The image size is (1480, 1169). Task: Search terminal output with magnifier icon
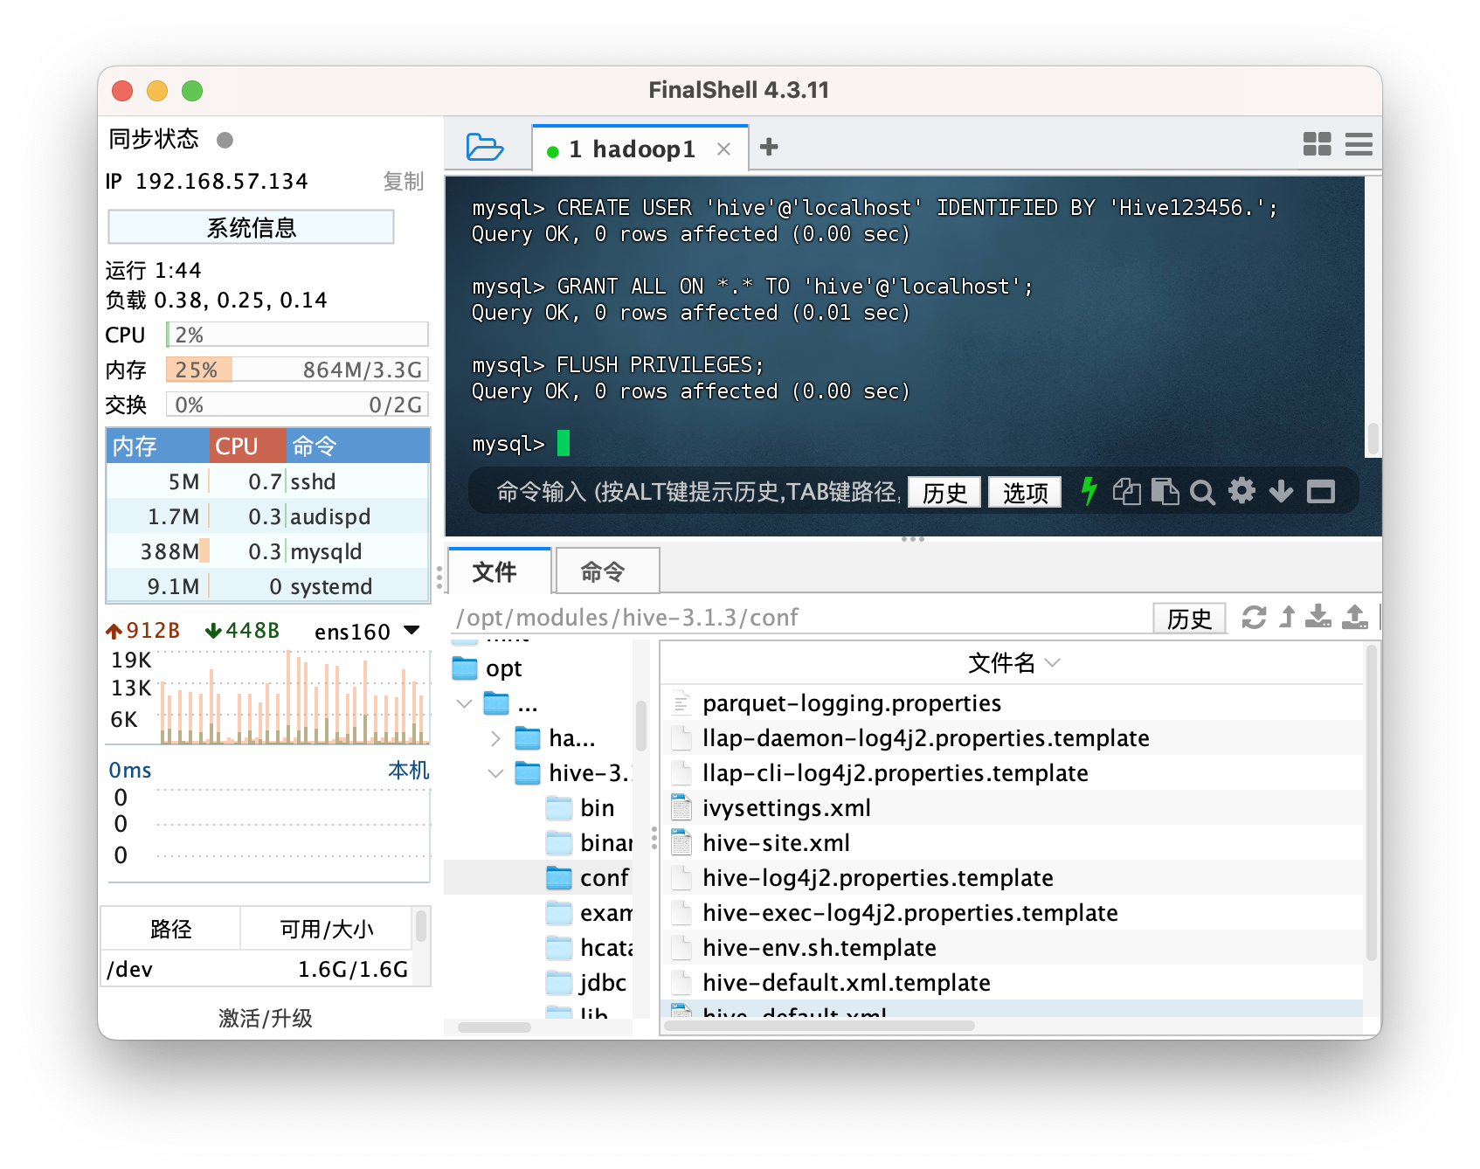click(x=1202, y=492)
